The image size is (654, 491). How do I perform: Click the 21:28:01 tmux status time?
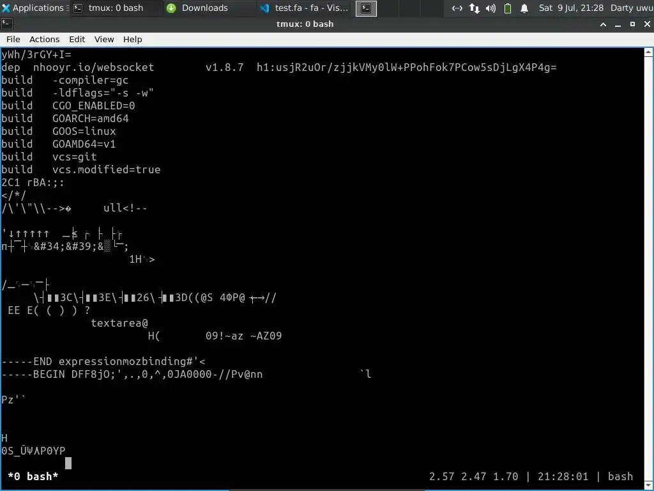[x=563, y=476]
